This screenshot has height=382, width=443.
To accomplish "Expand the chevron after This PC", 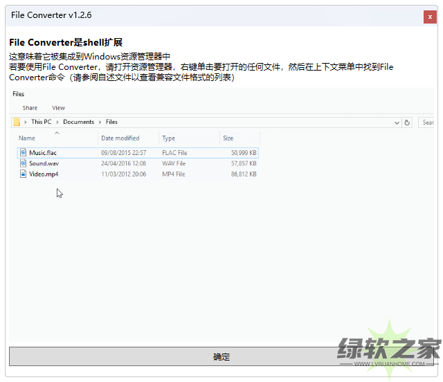I will (x=57, y=122).
